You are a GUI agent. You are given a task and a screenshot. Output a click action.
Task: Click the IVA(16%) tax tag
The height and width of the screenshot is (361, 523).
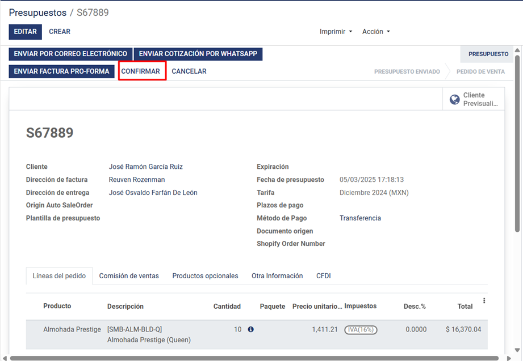tap(361, 330)
